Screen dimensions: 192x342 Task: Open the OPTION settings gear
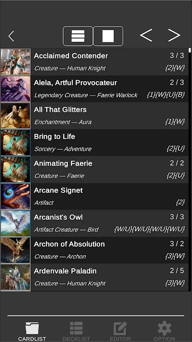pos(164,331)
